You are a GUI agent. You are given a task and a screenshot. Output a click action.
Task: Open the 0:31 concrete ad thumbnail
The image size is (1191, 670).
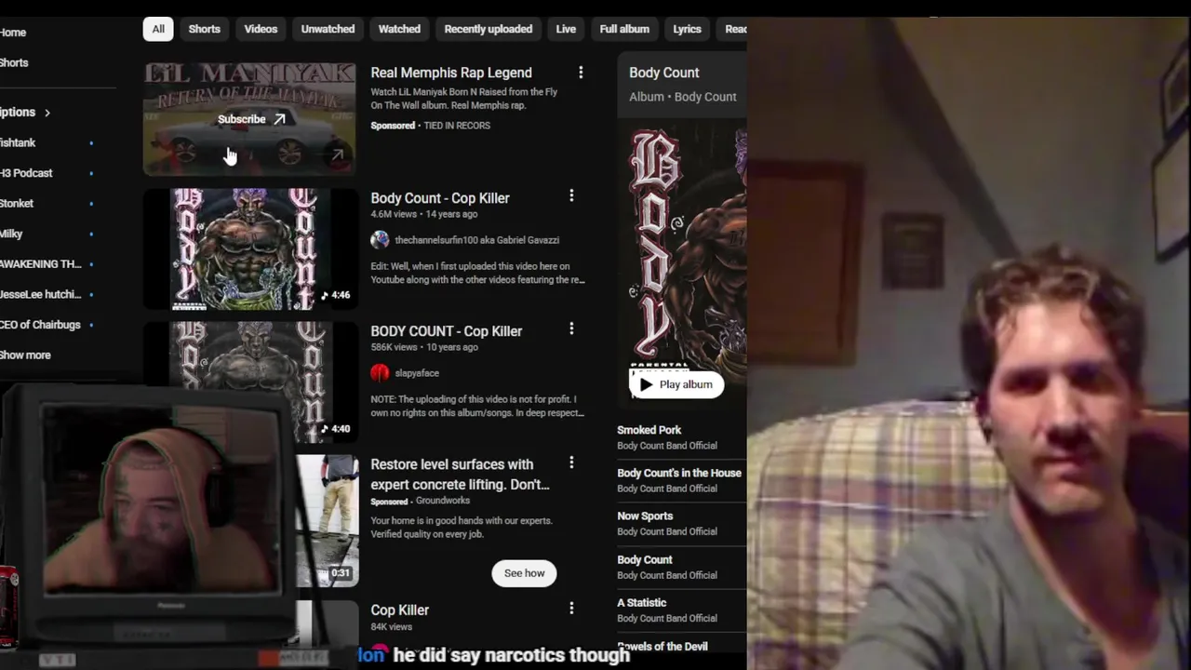coord(328,521)
